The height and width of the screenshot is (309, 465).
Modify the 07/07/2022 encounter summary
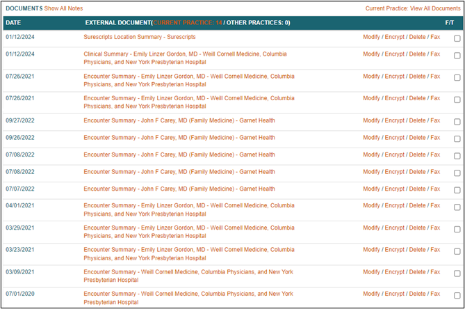pos(371,189)
